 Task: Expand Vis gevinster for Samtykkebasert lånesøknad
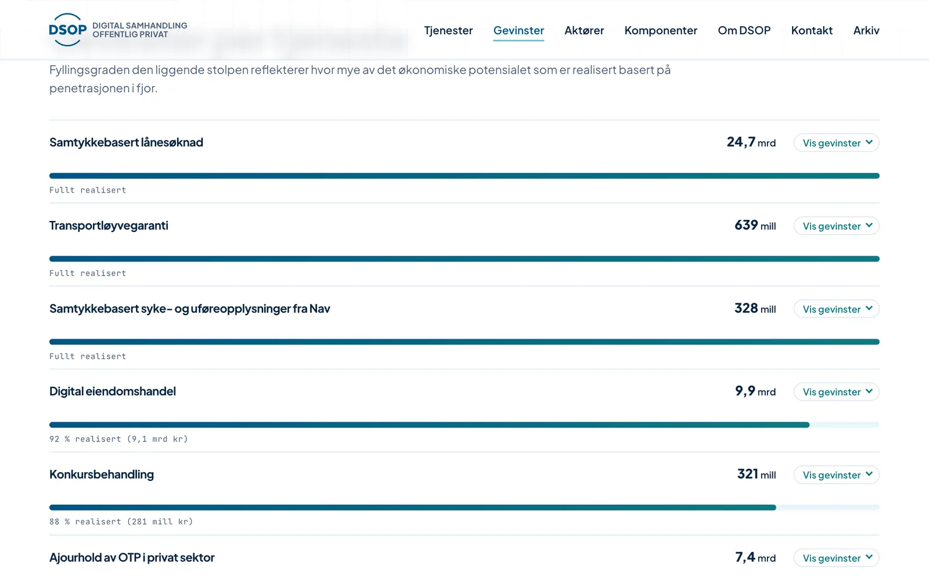click(x=836, y=143)
